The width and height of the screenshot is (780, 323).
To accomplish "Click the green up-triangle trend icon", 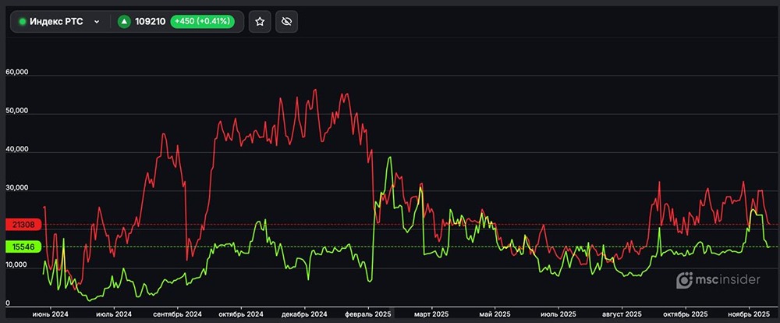I will (124, 21).
